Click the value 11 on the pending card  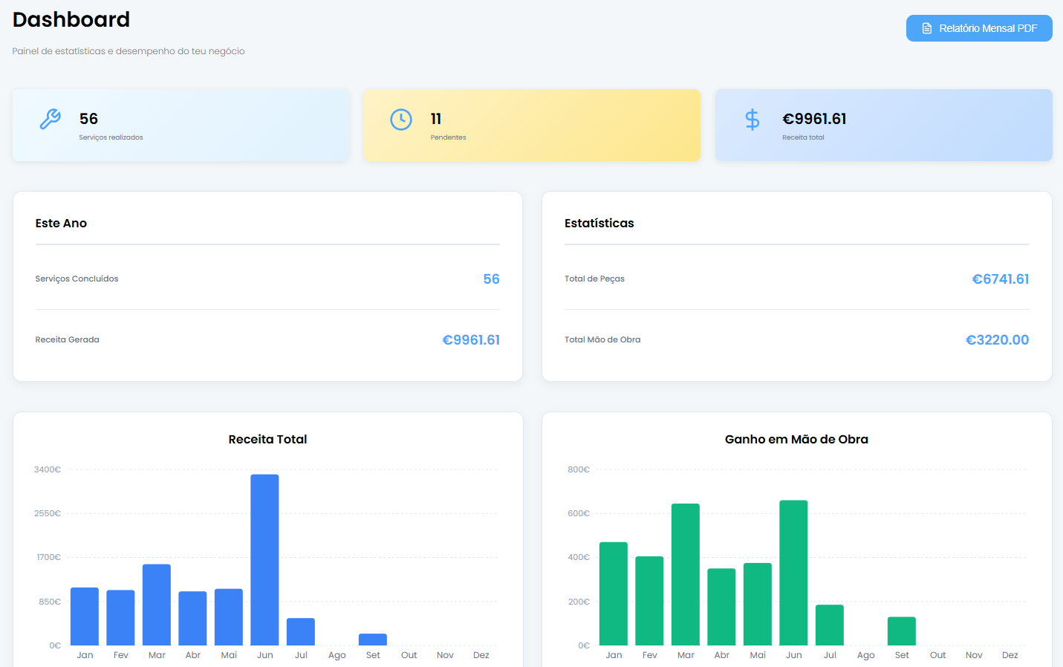pos(436,119)
